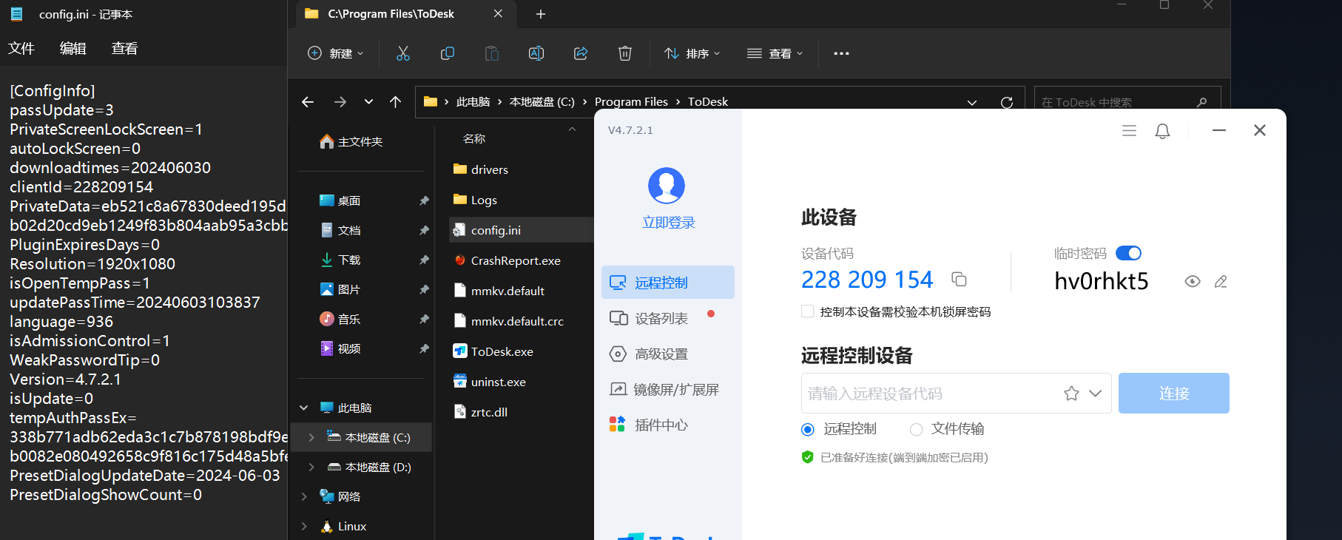1342x540 pixels.
Task: Select the 远程控制 radio button
Action: coord(808,429)
